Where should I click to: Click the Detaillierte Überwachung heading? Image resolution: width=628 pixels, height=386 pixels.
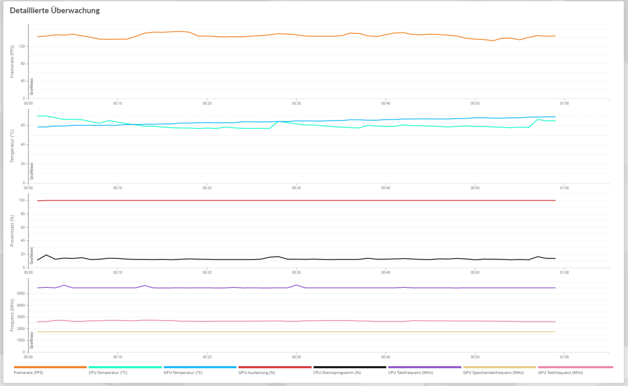[x=55, y=10]
